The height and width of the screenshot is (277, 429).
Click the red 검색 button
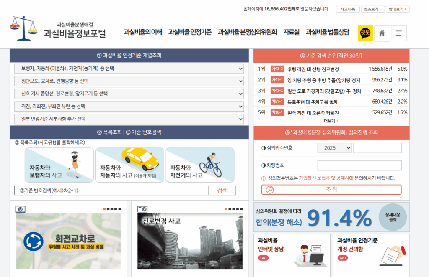[x=222, y=191]
